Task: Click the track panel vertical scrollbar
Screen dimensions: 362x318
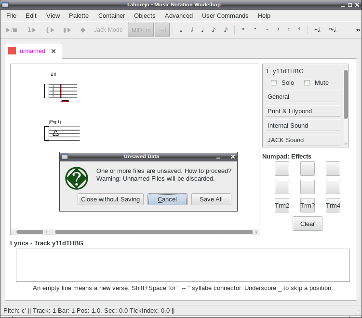Action: (346, 94)
